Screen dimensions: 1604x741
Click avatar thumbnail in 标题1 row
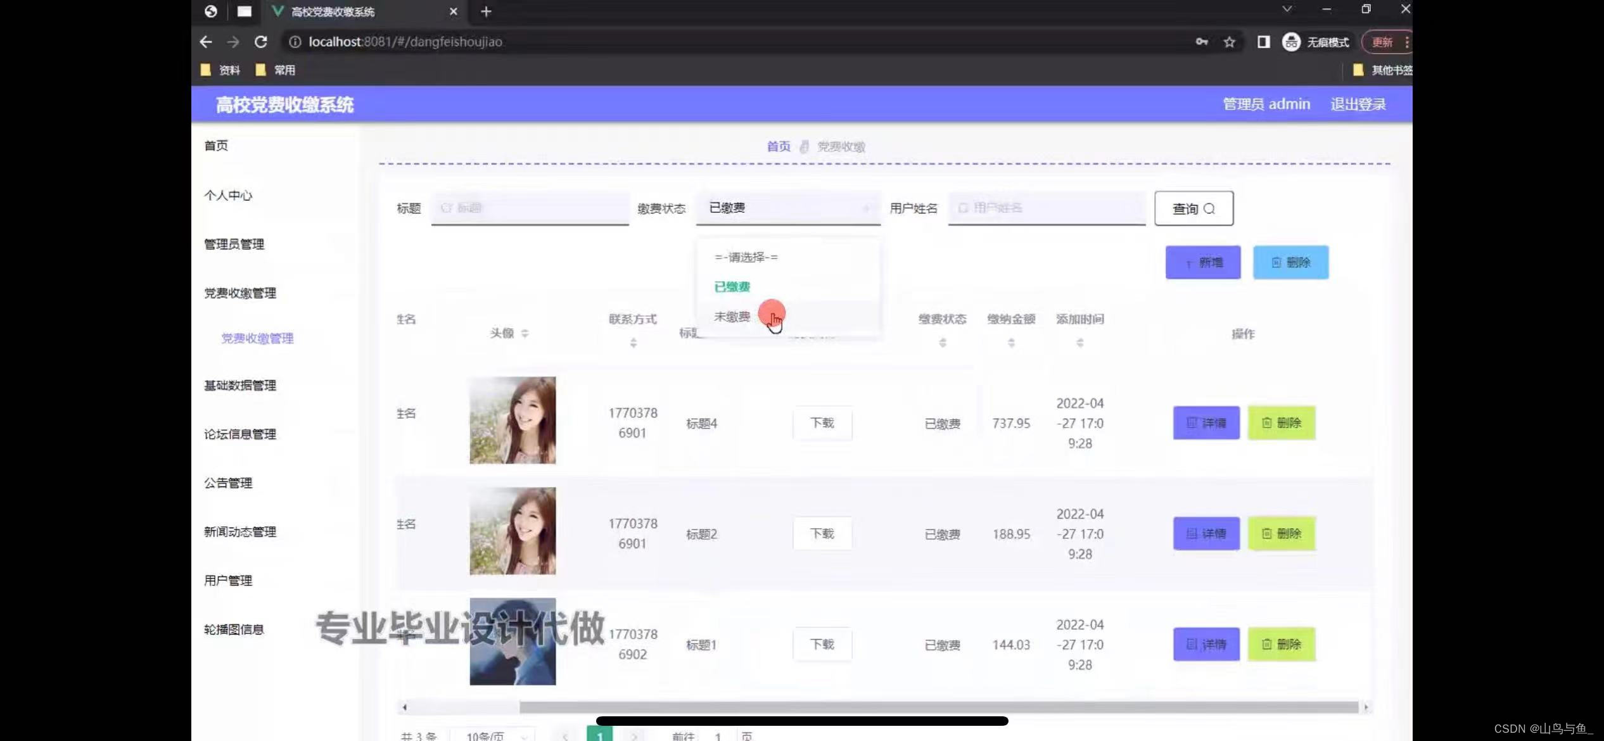tap(512, 642)
